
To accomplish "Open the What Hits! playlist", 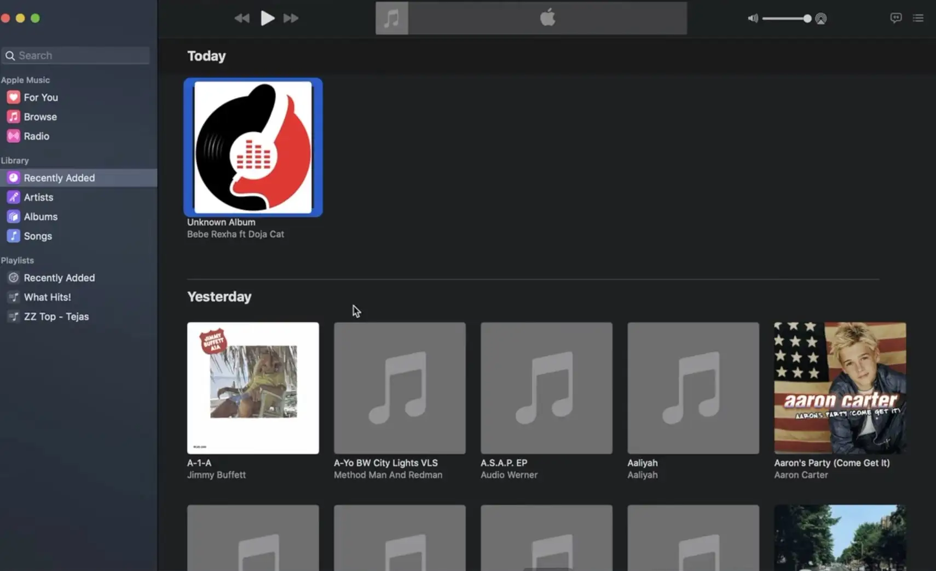I will 78,297.
